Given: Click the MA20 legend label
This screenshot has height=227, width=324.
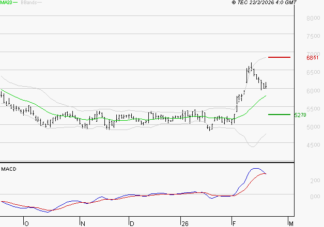Looking at the screenshot, I should coord(6,2).
